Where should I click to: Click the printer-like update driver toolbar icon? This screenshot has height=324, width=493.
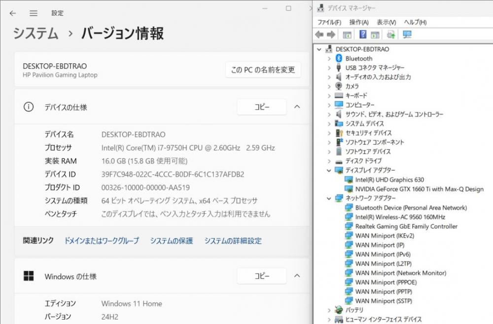pyautogui.click(x=391, y=34)
